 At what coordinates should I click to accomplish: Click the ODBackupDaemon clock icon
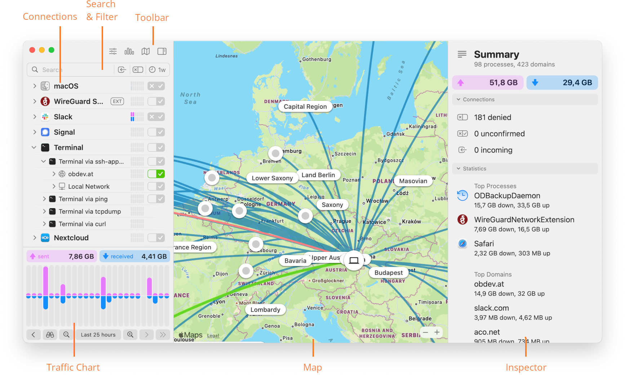[x=462, y=196]
